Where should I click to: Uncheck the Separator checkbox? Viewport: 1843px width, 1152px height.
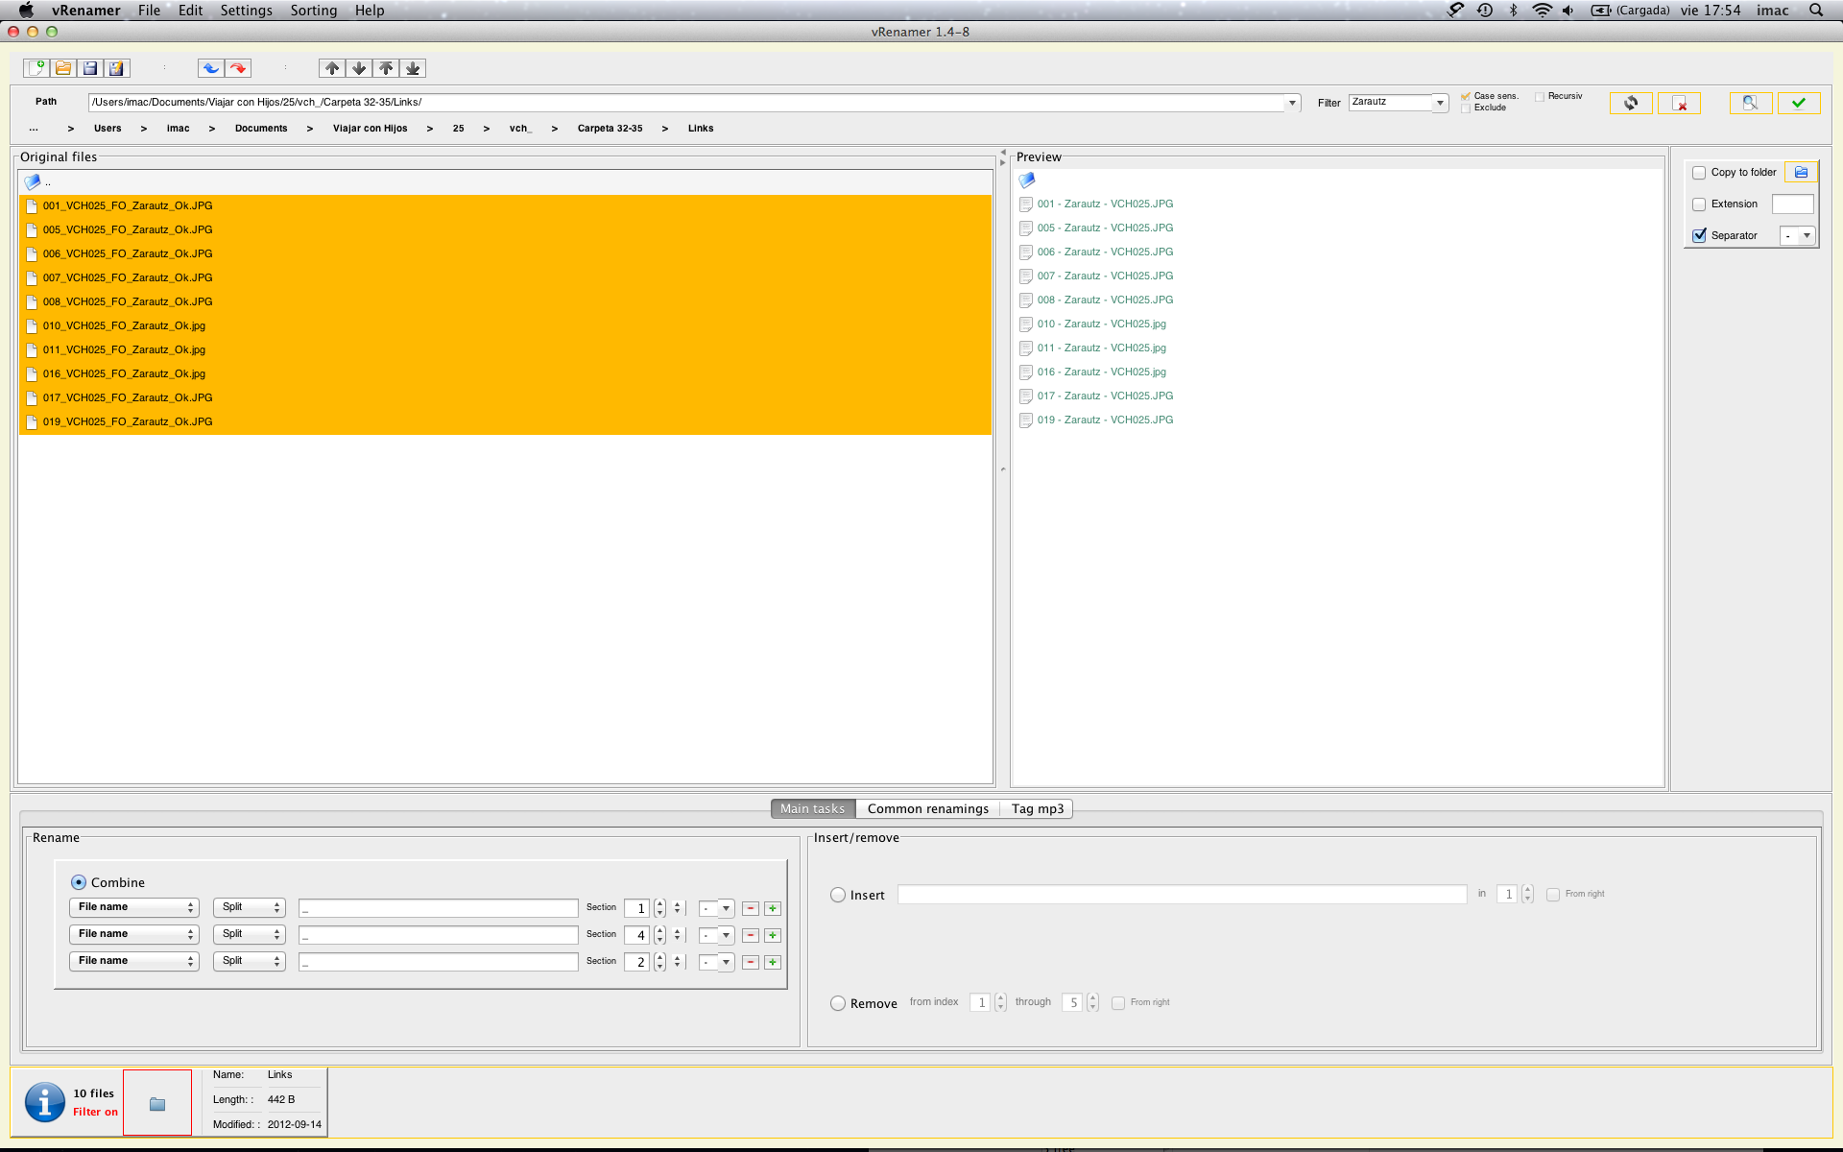[1699, 235]
